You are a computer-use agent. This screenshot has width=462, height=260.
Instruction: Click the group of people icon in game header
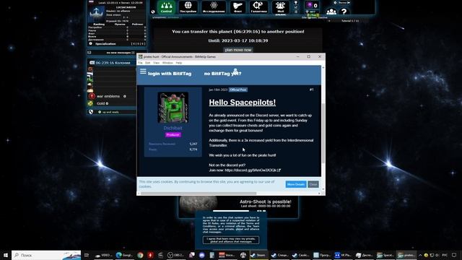coord(331,12)
